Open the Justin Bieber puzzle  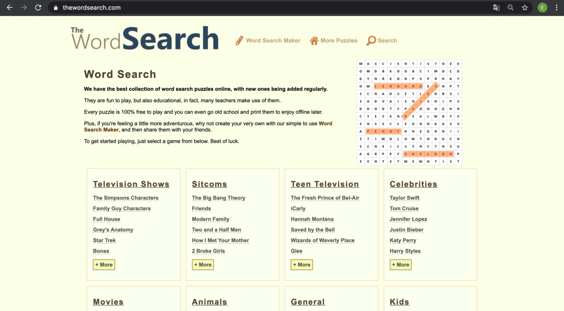click(x=407, y=230)
